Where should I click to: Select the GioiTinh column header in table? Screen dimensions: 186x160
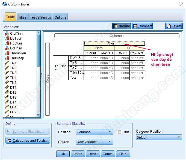tap(114, 43)
